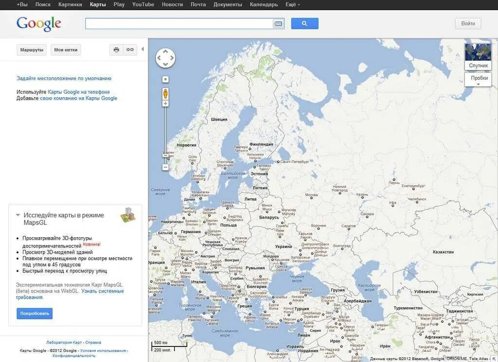This screenshot has height=362, width=498.
Task: Open Лаборатория Карт link
Action: 64,343
